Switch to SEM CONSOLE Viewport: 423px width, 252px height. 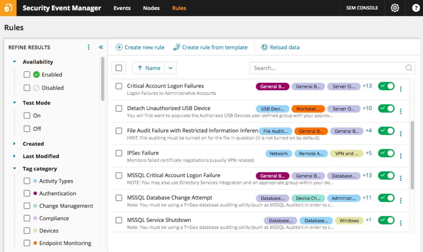[362, 8]
